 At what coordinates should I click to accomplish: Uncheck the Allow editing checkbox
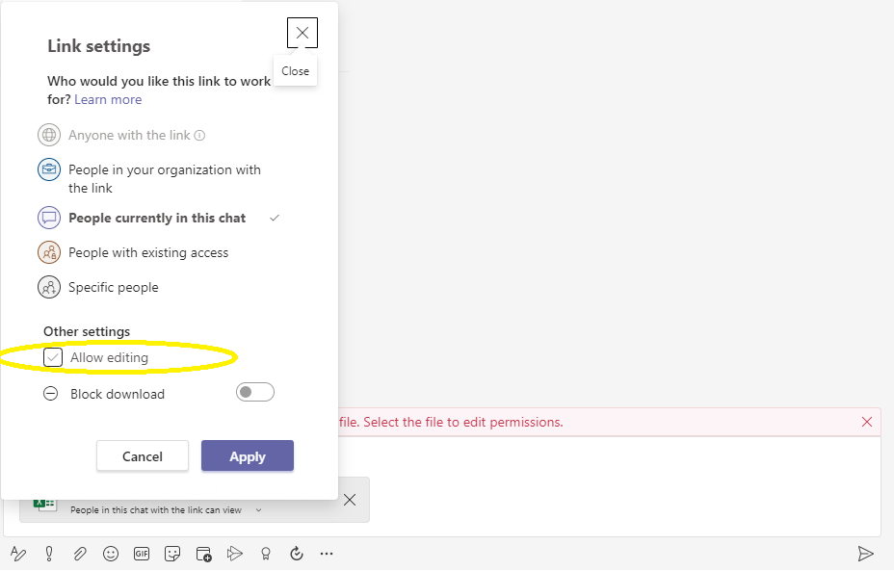pyautogui.click(x=53, y=357)
